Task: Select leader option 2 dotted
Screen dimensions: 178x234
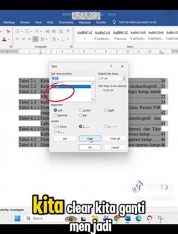Action: [x=80, y=126]
